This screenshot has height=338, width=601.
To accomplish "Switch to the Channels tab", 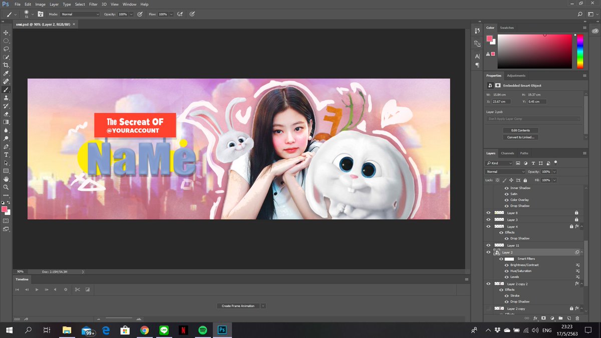I will [x=507, y=153].
